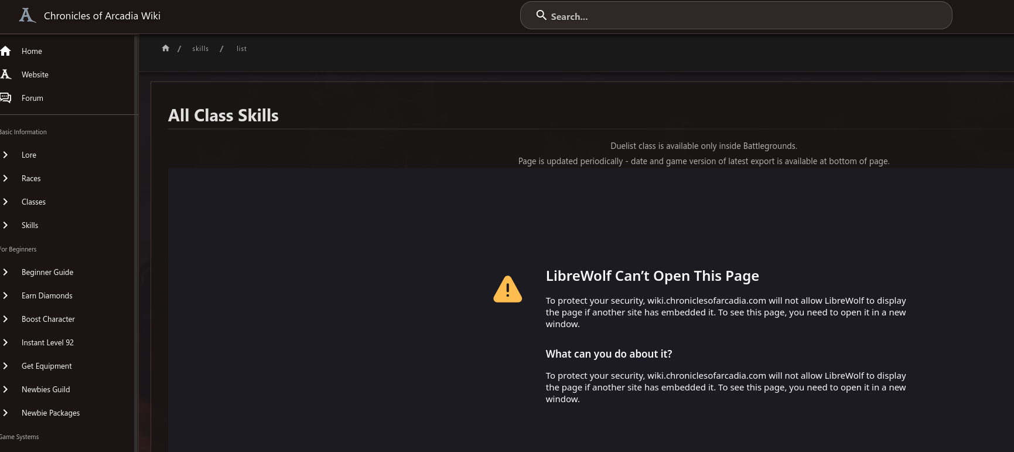Viewport: 1014px width, 452px height.
Task: Focus the Search input field
Action: coord(736,16)
